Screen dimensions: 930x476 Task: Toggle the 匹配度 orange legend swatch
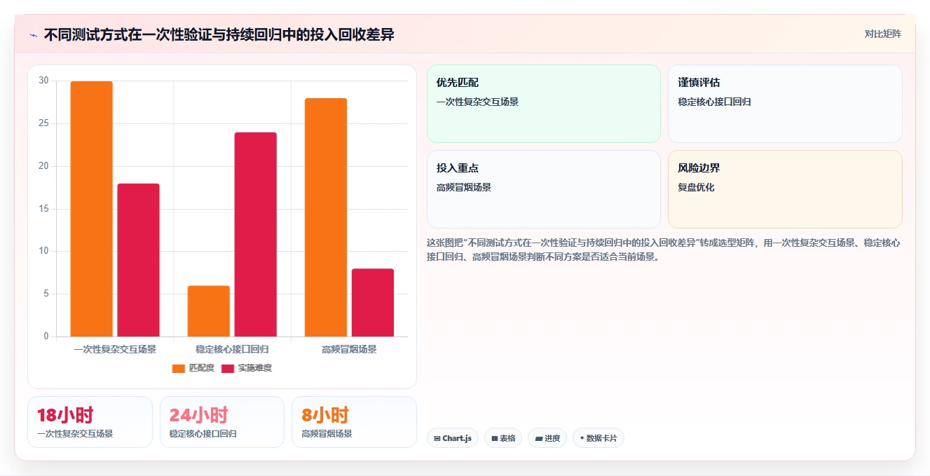179,368
